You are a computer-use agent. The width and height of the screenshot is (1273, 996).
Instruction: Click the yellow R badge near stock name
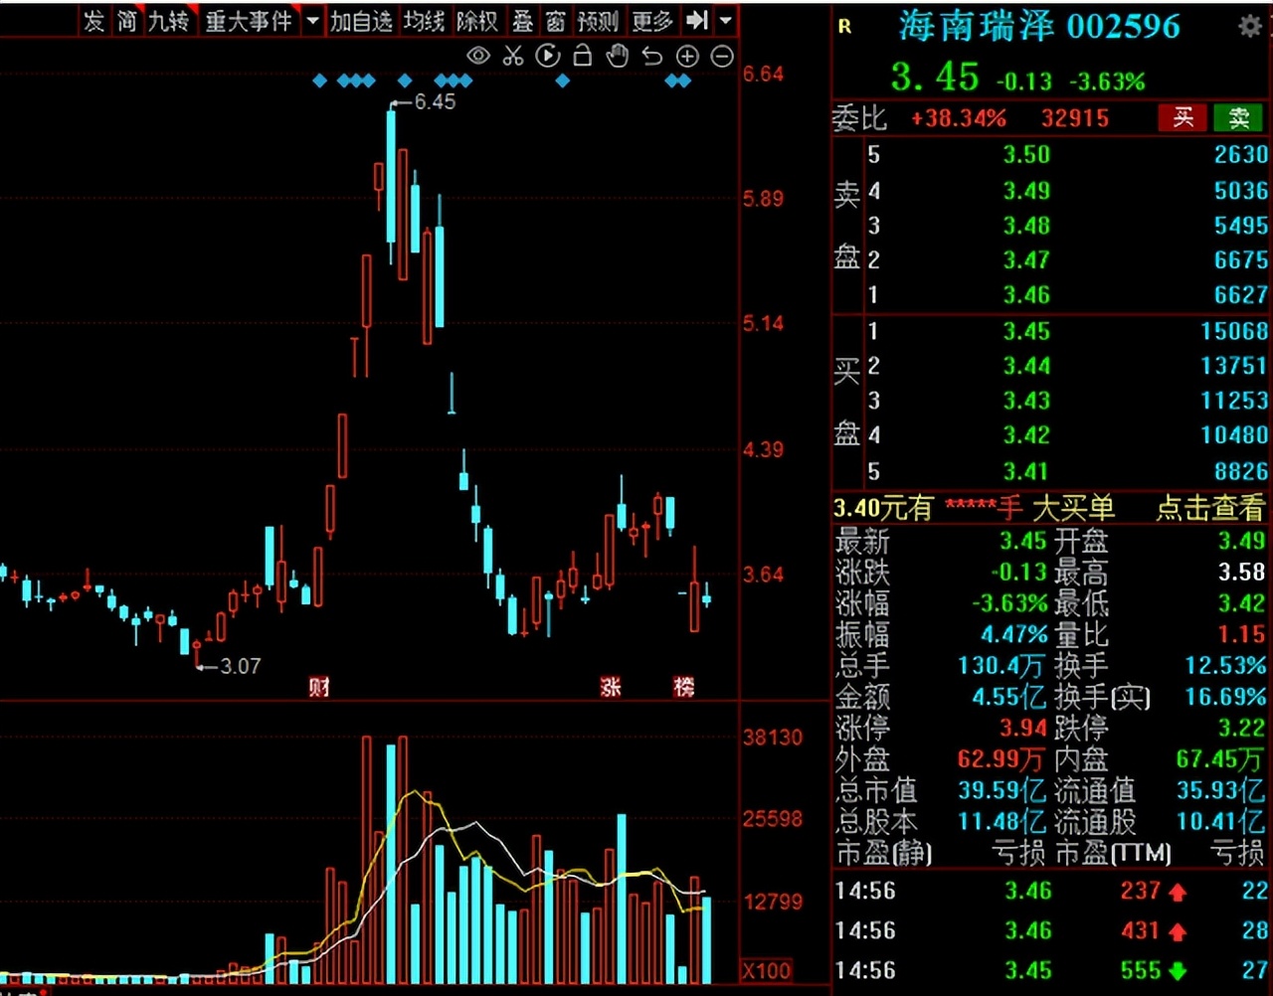tap(844, 27)
